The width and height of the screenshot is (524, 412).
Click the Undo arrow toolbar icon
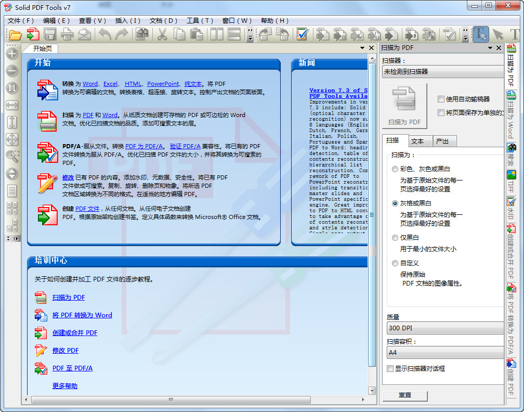pyautogui.click(x=104, y=34)
